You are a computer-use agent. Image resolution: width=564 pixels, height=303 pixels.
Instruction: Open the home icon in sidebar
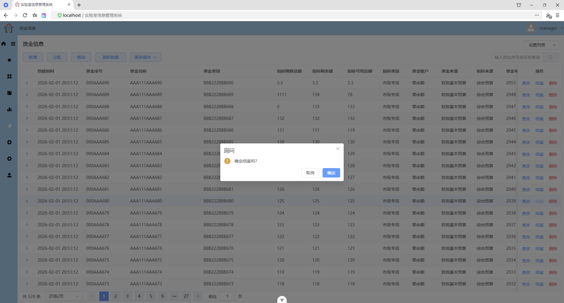(x=4, y=44)
